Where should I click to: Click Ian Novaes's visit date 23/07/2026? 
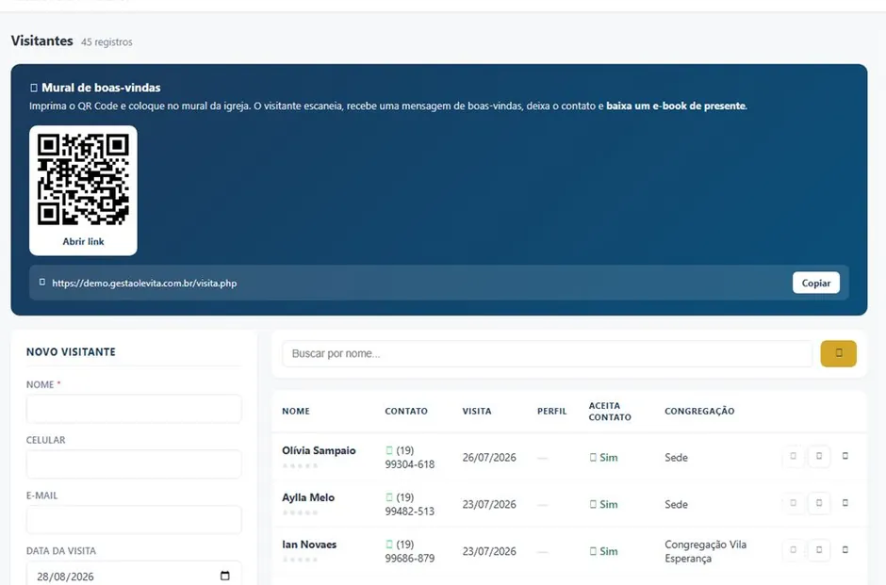pos(489,551)
